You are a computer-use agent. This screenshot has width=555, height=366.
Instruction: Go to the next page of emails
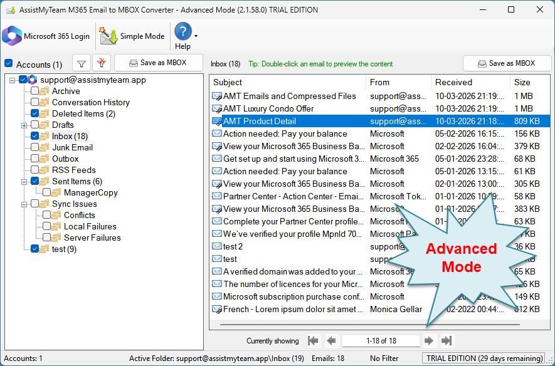[429, 341]
